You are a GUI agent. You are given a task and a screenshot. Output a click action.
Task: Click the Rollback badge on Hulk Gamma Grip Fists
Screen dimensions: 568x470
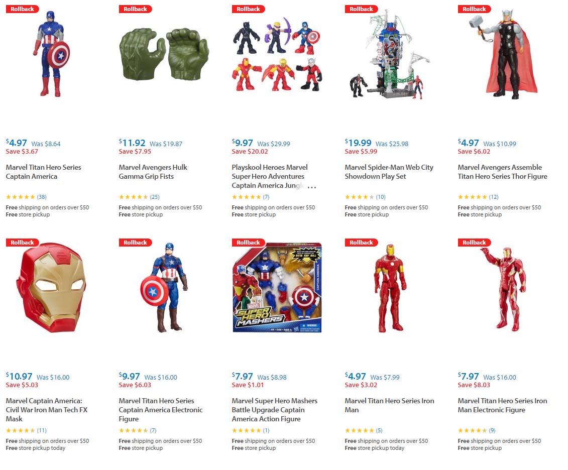[135, 9]
